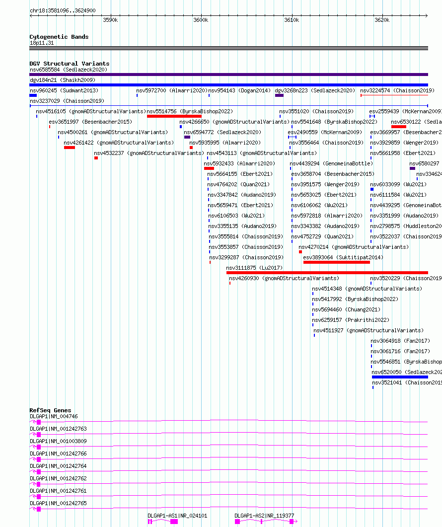Screen dimensions: 442x527
Task: Click nsv6111584 (Wu2021) label
Action: (x=398, y=195)
